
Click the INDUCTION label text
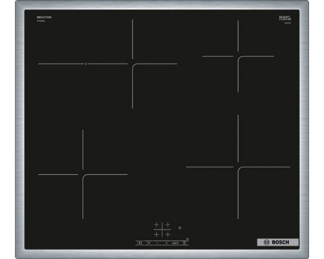(44, 17)
